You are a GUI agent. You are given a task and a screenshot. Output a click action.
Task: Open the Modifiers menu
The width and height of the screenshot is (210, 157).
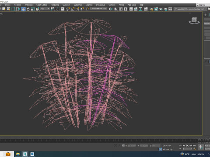[17, 5]
